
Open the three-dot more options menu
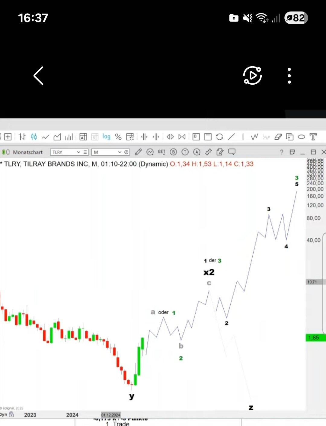point(289,76)
